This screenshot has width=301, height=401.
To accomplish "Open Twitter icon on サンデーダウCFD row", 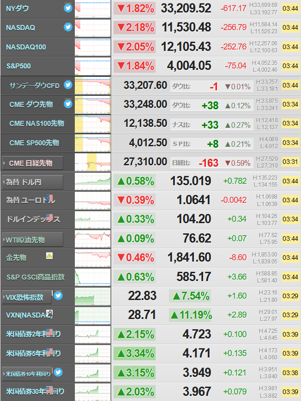I will [x=68, y=85].
